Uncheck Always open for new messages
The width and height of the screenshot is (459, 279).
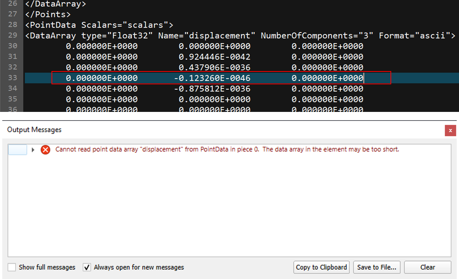coord(87,267)
